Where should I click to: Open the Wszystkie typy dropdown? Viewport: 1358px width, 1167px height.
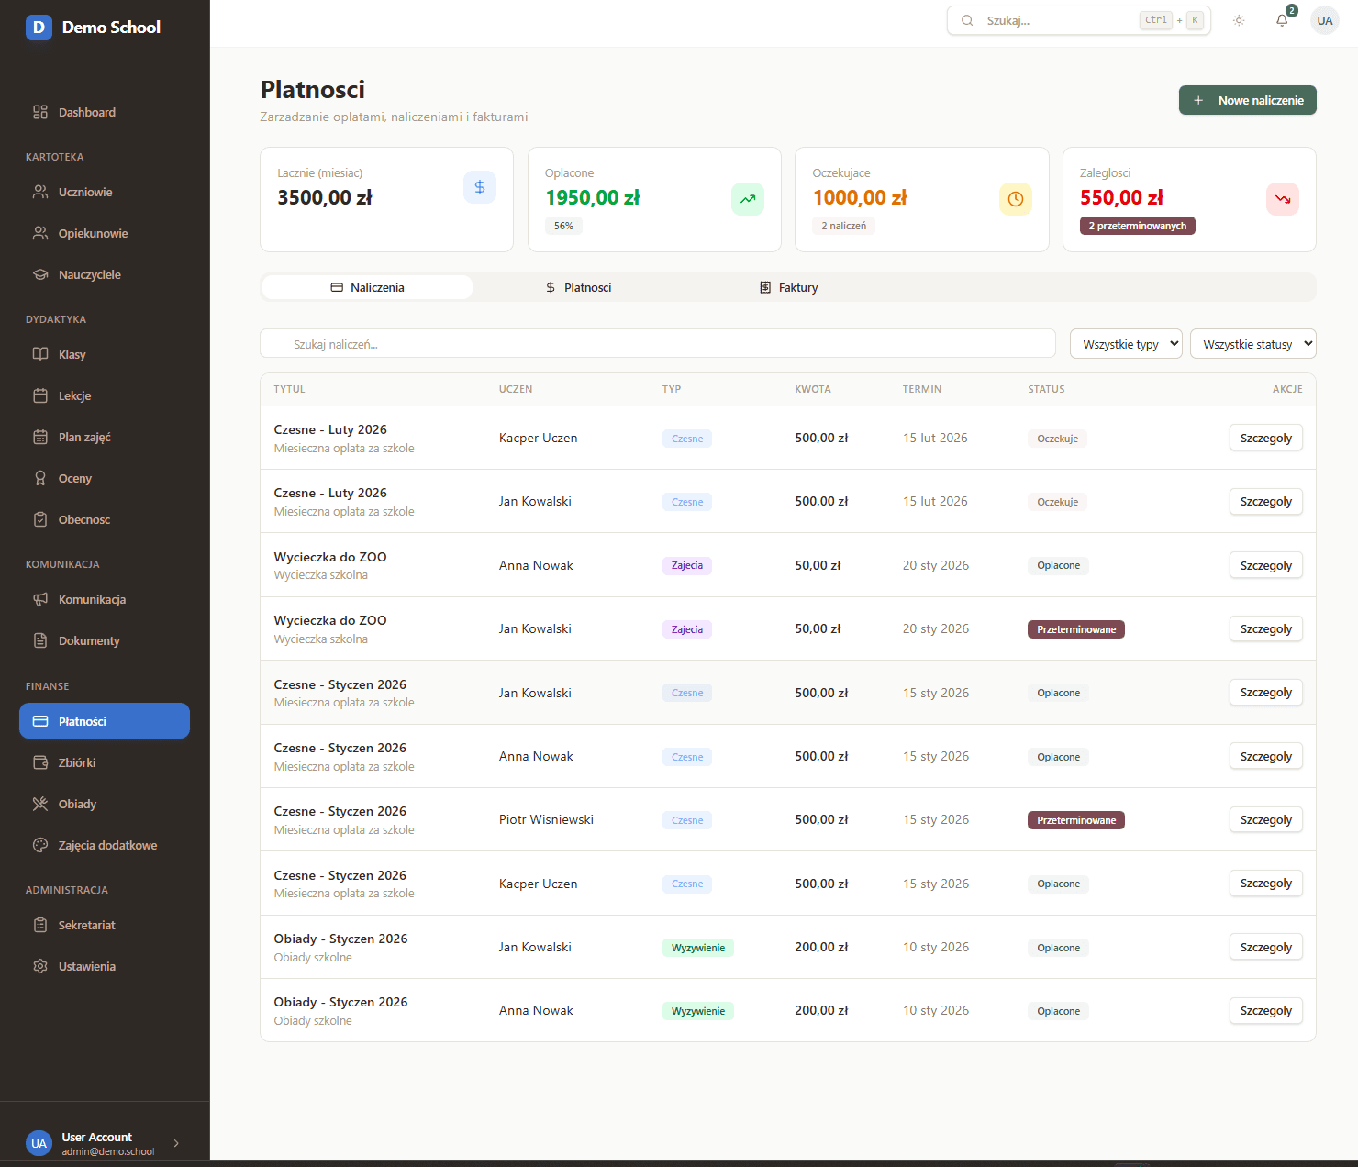point(1125,344)
